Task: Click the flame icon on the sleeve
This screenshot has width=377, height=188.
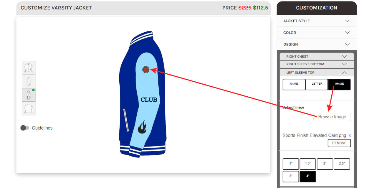Action: 142,127
